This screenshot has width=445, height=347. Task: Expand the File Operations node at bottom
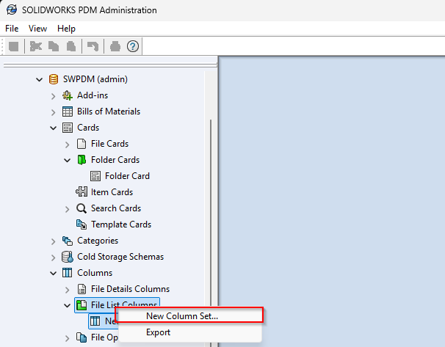click(x=68, y=338)
